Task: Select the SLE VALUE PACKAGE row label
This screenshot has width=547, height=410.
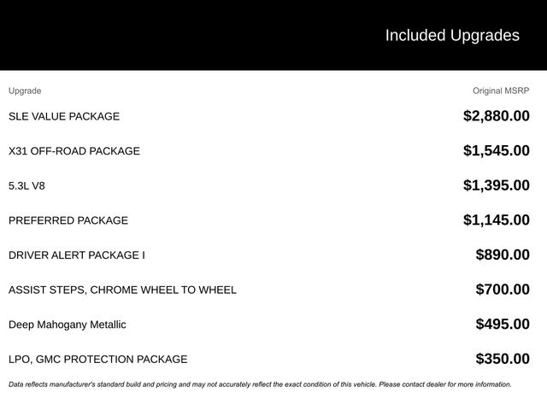Action: pos(64,116)
